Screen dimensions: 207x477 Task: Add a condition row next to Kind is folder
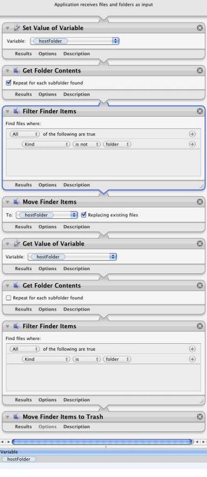192,359
